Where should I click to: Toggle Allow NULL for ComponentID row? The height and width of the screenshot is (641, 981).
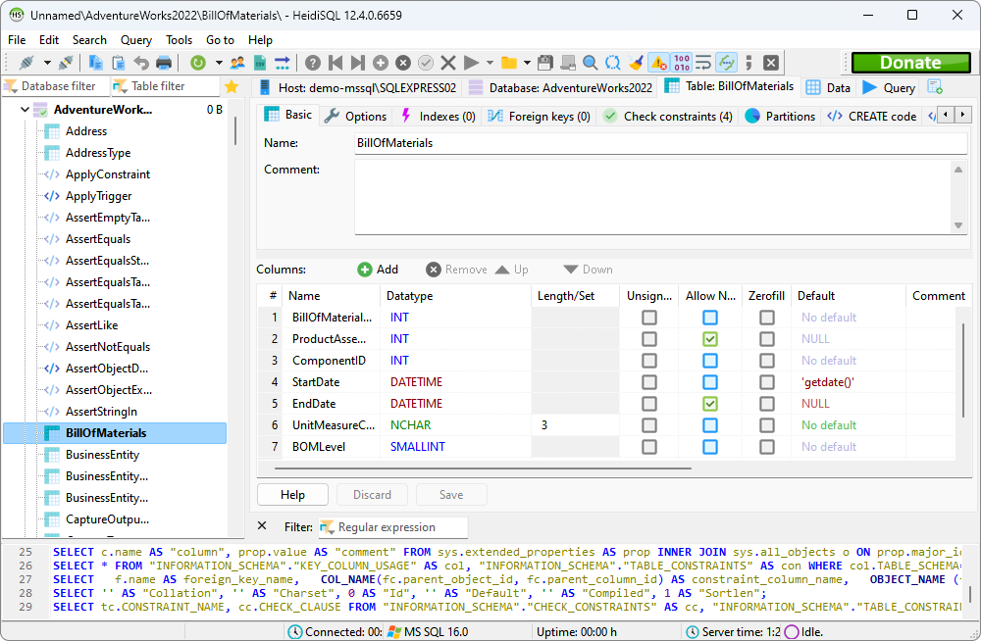[x=710, y=361]
